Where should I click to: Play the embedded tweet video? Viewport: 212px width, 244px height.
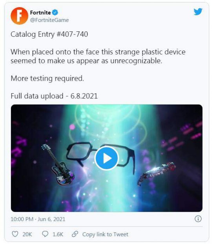107,158
